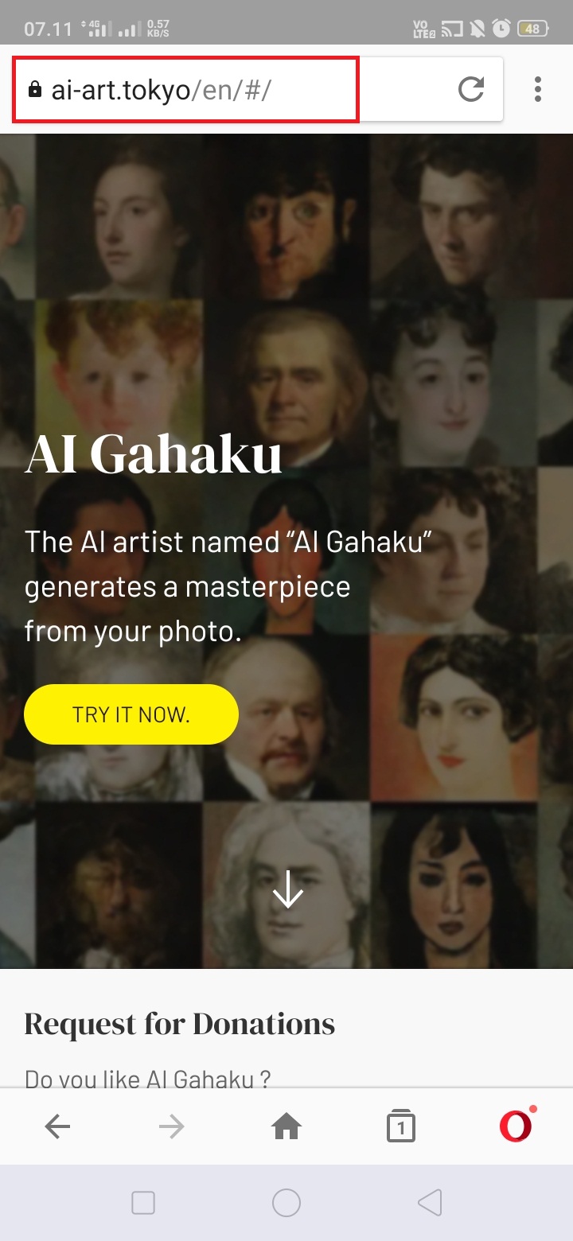This screenshot has width=573, height=1241.
Task: Open the browser home page icon
Action: pos(286,1126)
